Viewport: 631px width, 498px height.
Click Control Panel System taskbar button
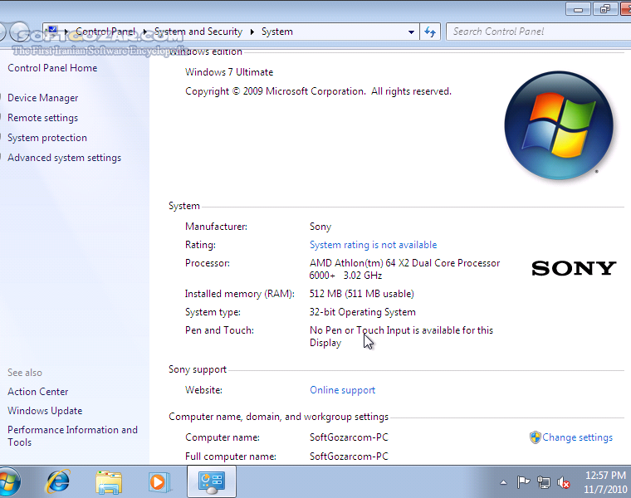tap(211, 481)
